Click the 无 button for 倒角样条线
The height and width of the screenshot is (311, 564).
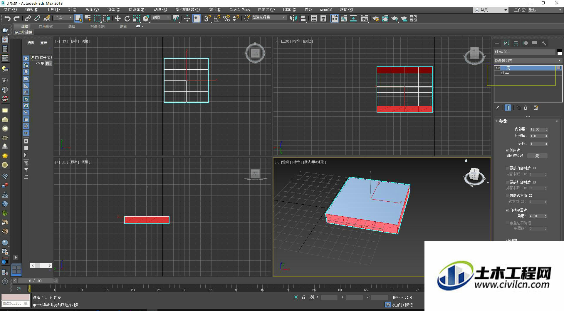(537, 156)
